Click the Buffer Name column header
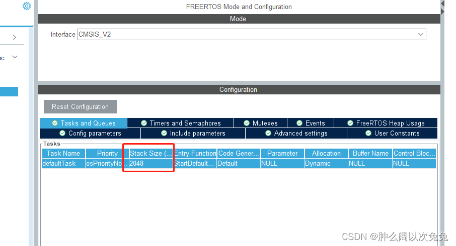456x246 pixels. pyautogui.click(x=370, y=153)
